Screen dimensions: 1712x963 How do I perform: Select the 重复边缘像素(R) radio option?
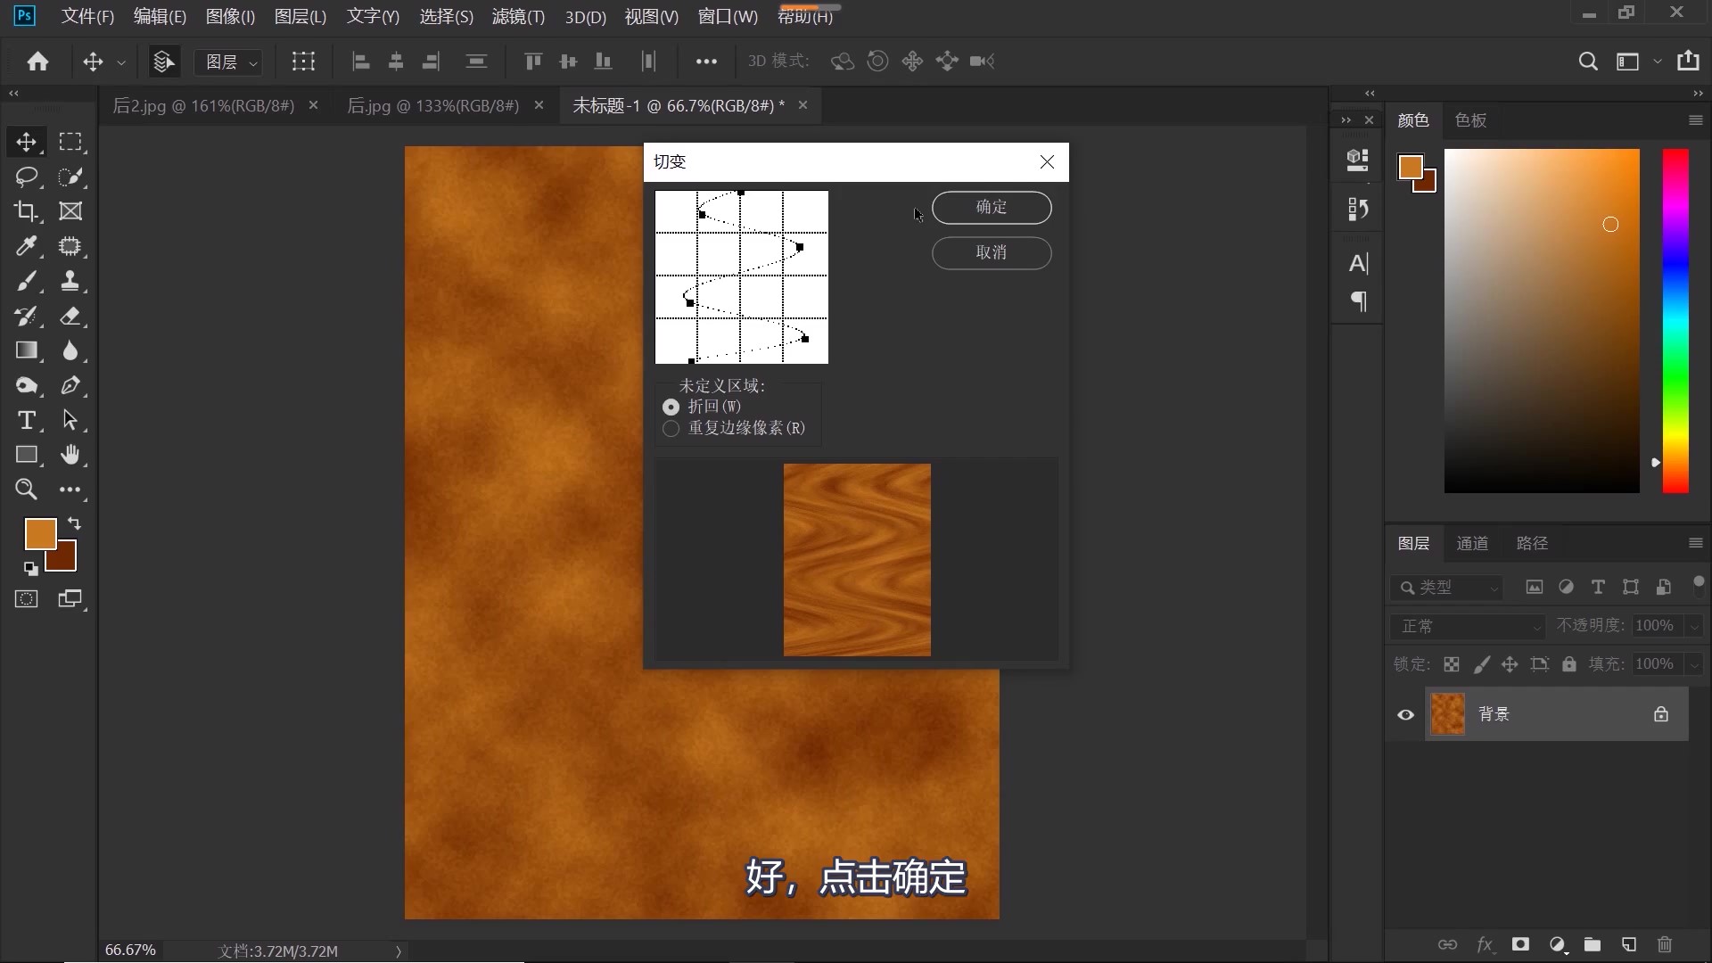tap(671, 428)
